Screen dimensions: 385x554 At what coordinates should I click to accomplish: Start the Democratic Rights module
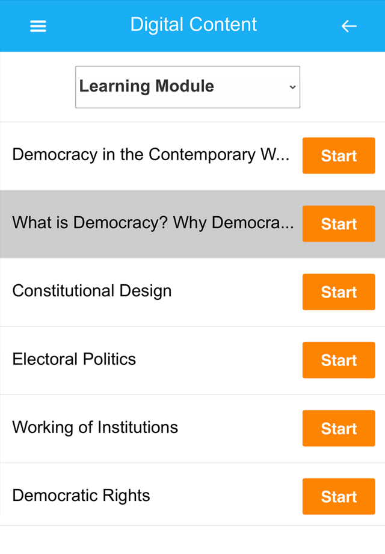(x=338, y=496)
